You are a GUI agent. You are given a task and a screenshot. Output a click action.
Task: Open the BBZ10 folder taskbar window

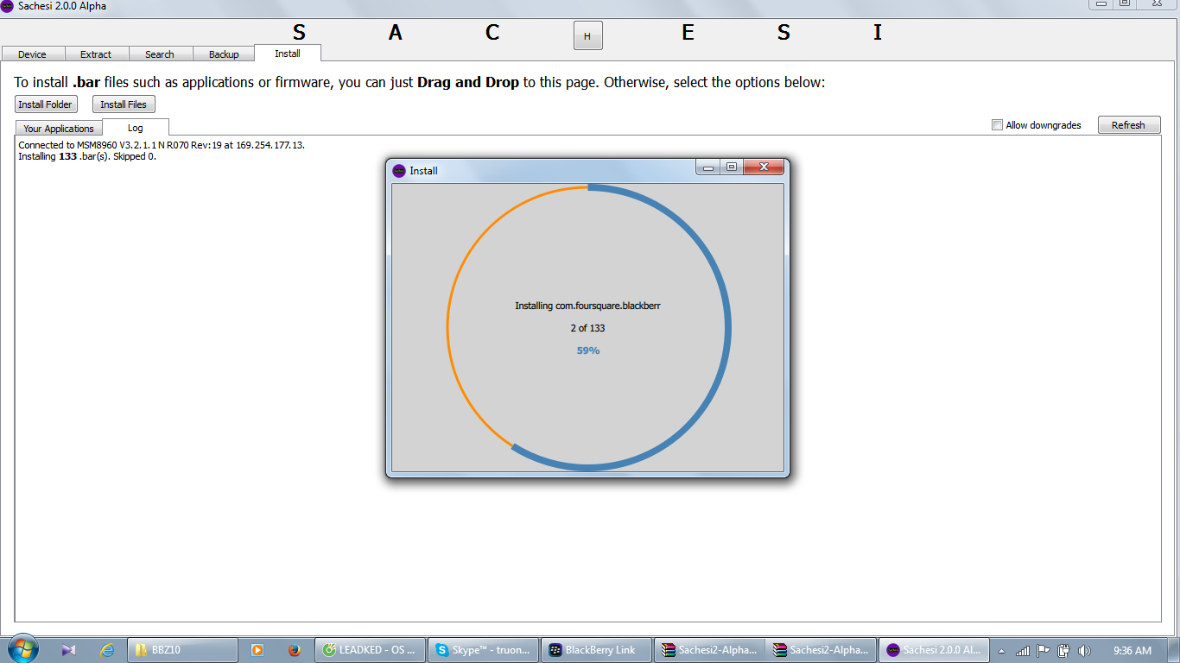point(182,650)
